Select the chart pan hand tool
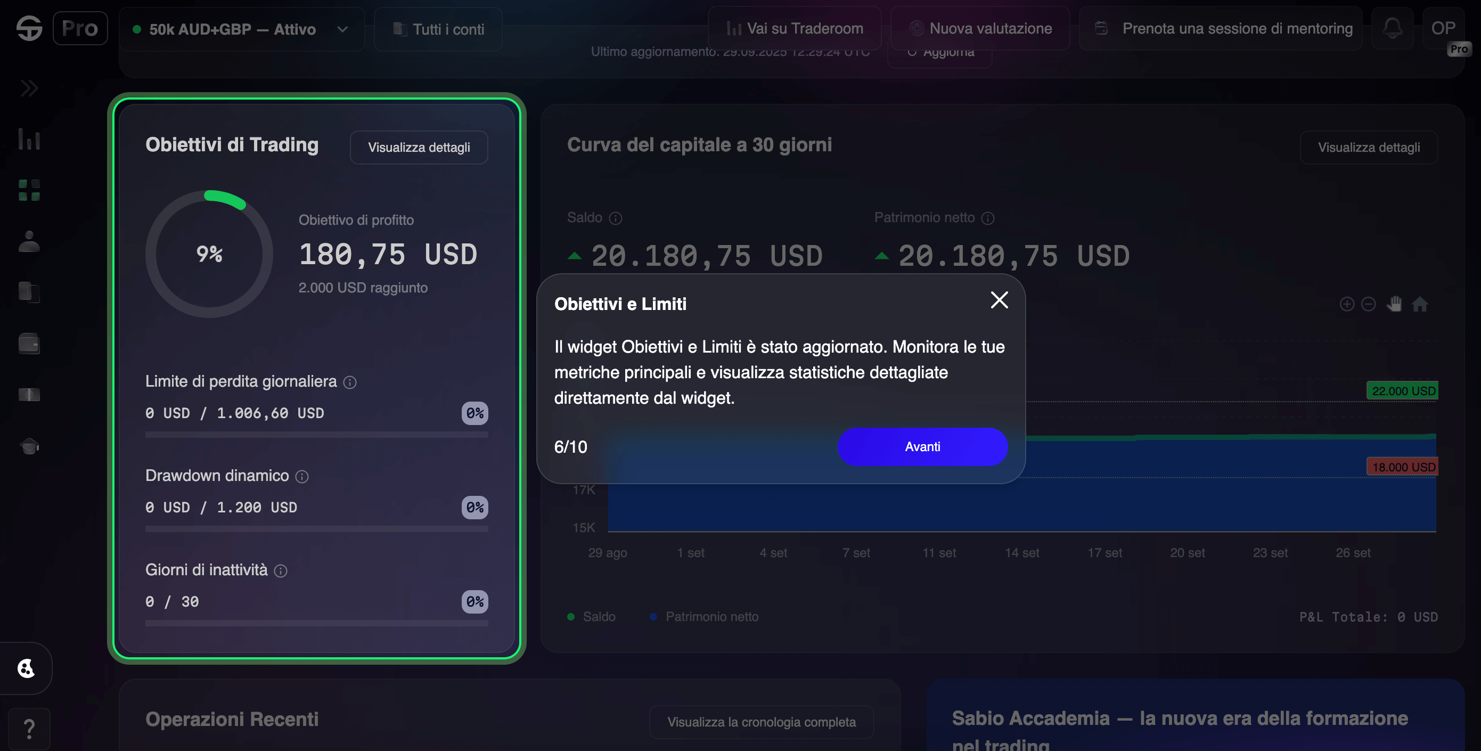 click(x=1394, y=304)
